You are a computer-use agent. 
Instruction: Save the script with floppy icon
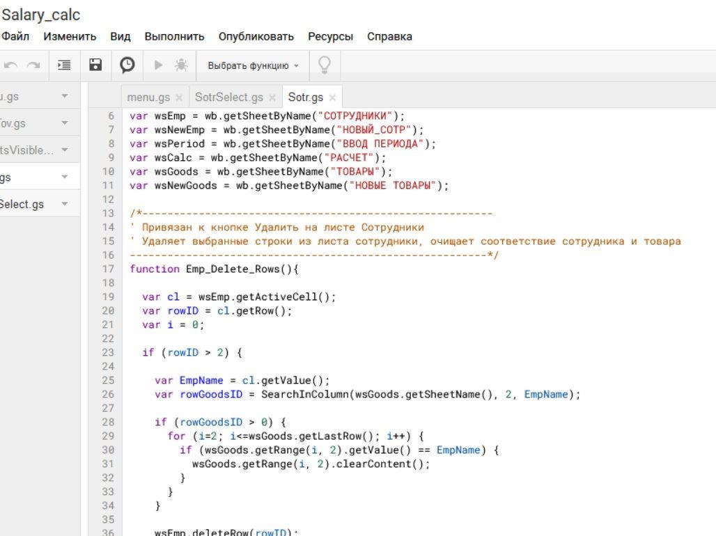[95, 65]
